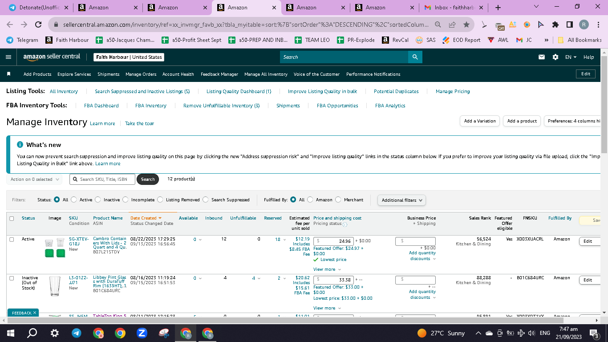Open Search Suppressed and Inactive Listings link
This screenshot has height=342, width=608.
pyautogui.click(x=142, y=92)
